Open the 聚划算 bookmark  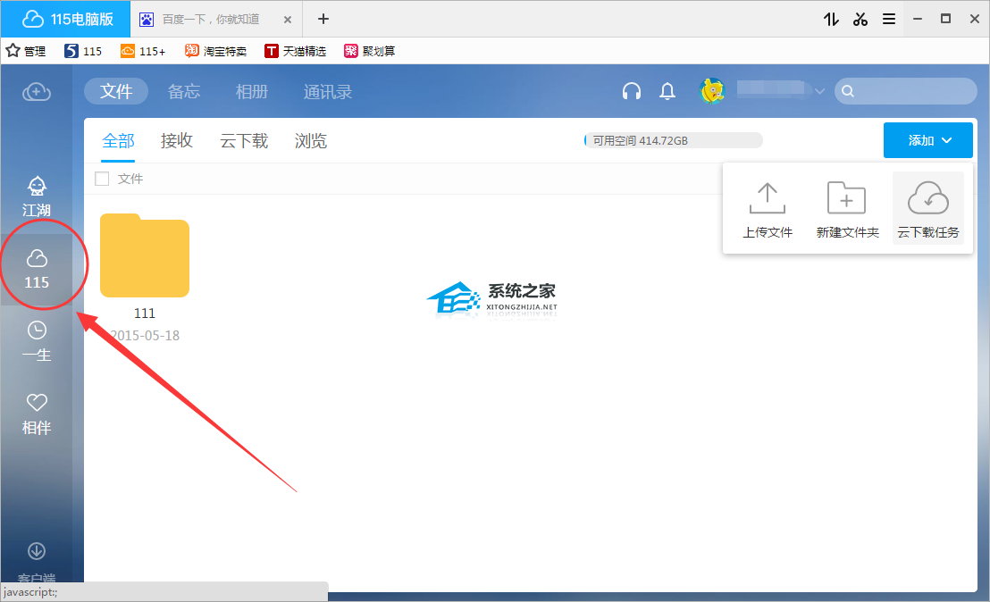(369, 51)
